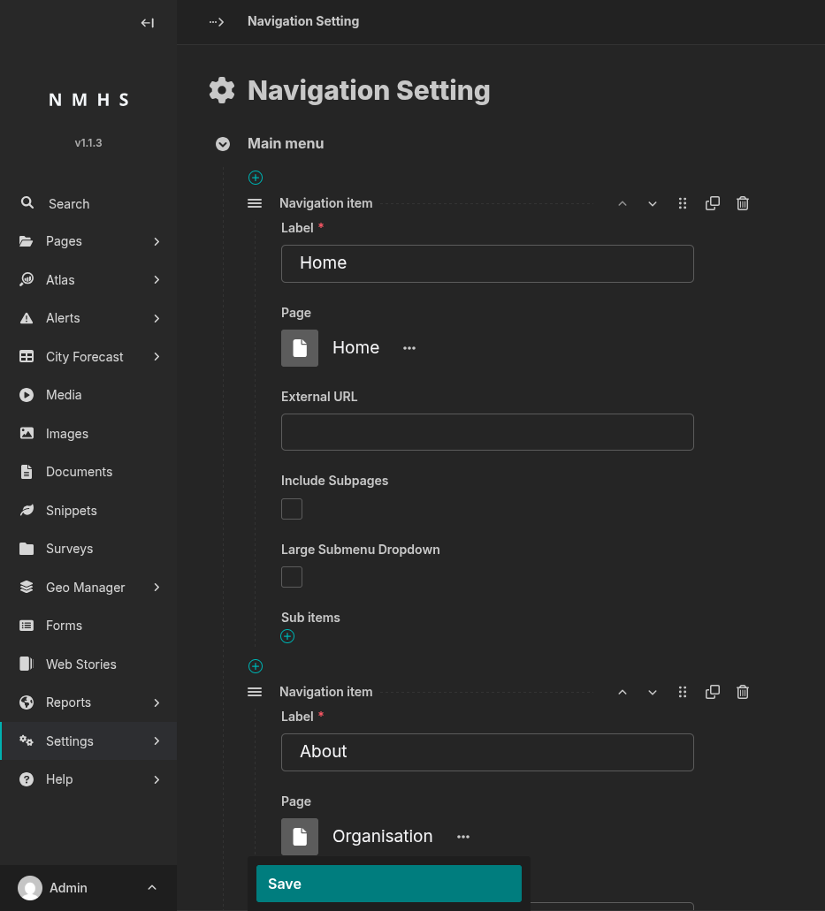Open Surveys in sidebar
Image resolution: width=825 pixels, height=911 pixels.
click(x=88, y=549)
